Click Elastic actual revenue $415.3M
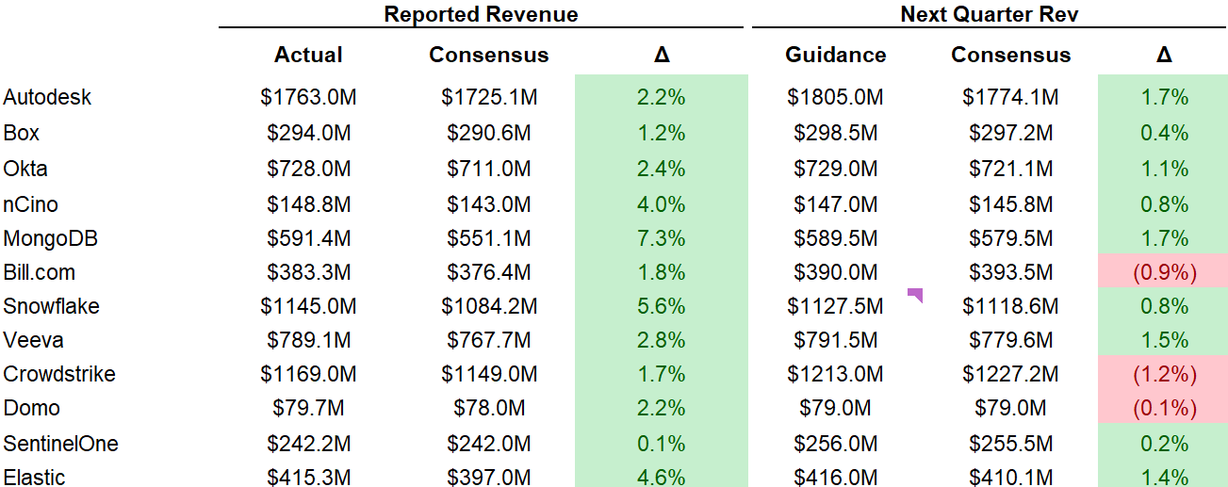1228x487 pixels. [308, 477]
